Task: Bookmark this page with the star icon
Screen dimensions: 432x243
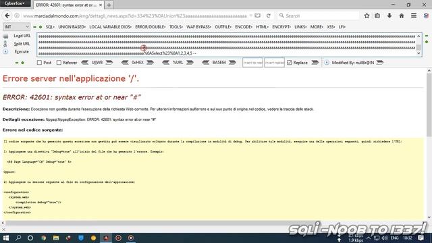Action: pyautogui.click(x=367, y=16)
